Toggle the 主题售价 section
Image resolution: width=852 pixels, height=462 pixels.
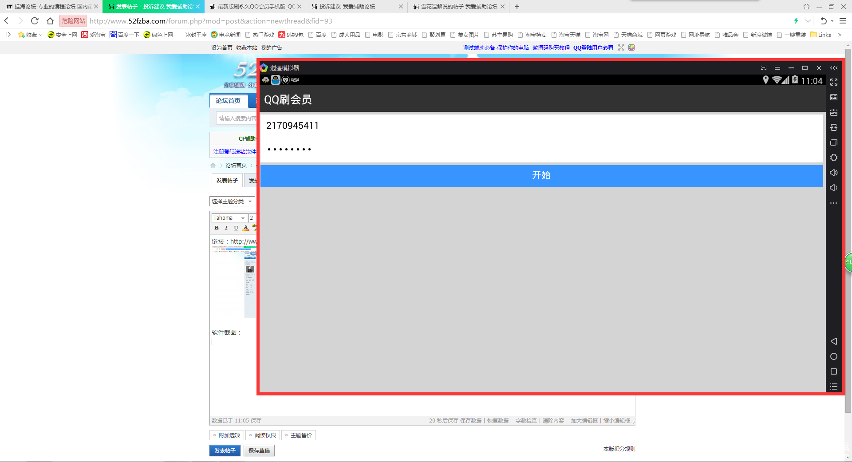pos(299,435)
